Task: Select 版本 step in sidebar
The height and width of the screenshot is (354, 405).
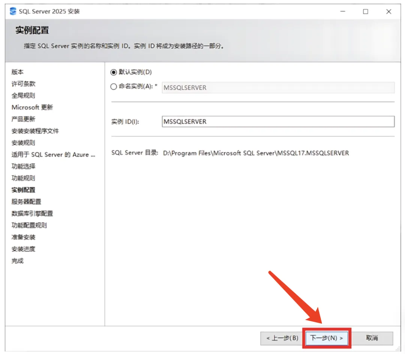Action: [18, 72]
